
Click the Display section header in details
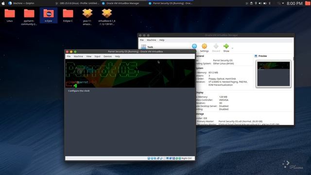pos(200,92)
